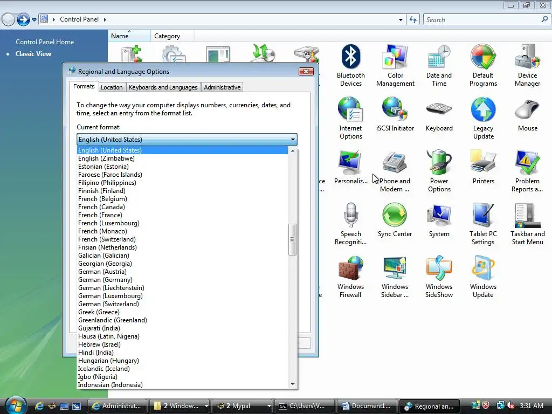Viewport: 552px width, 414px height.
Task: Select the Formats tab
Action: [84, 87]
